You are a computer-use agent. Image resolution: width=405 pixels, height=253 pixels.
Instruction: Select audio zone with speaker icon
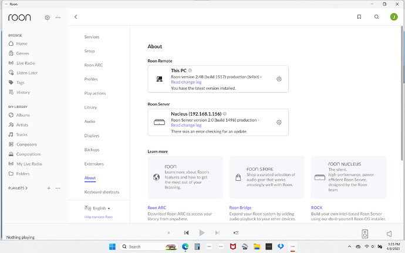tap(365, 234)
